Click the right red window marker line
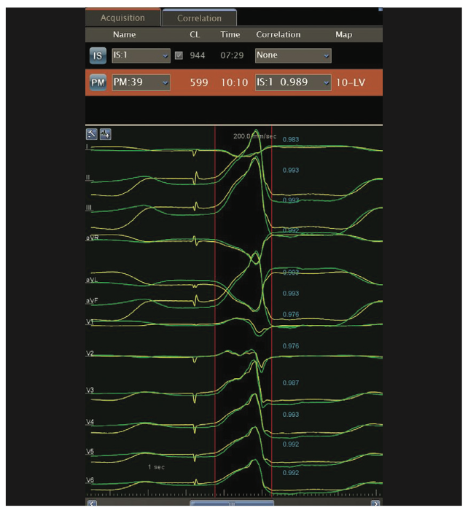Viewport: 468px width, 513px height. pos(272,312)
